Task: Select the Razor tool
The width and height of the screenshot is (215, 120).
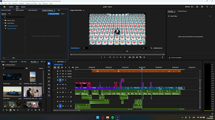Action: pos(49,74)
